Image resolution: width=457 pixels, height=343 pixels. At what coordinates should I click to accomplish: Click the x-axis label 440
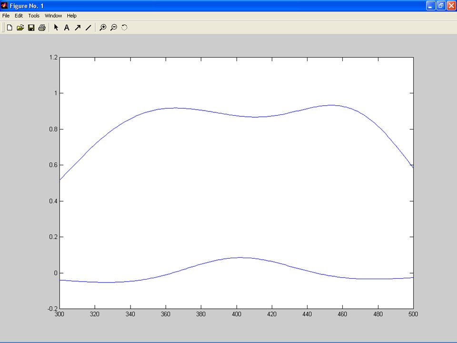click(x=307, y=314)
